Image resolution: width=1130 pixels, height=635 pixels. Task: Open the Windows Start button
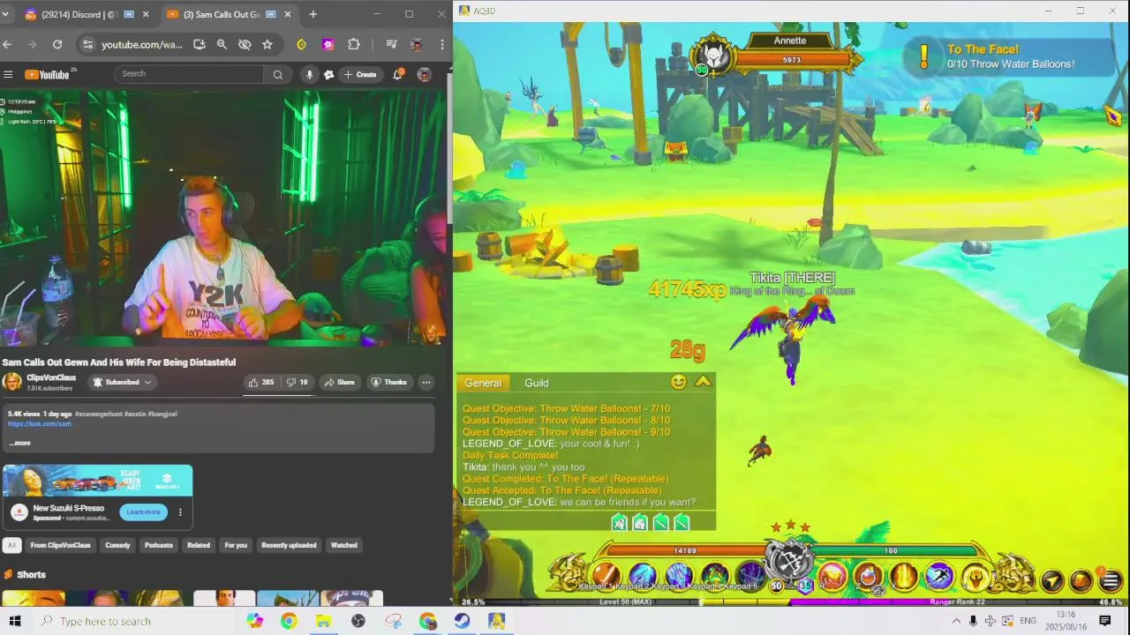[x=15, y=621]
